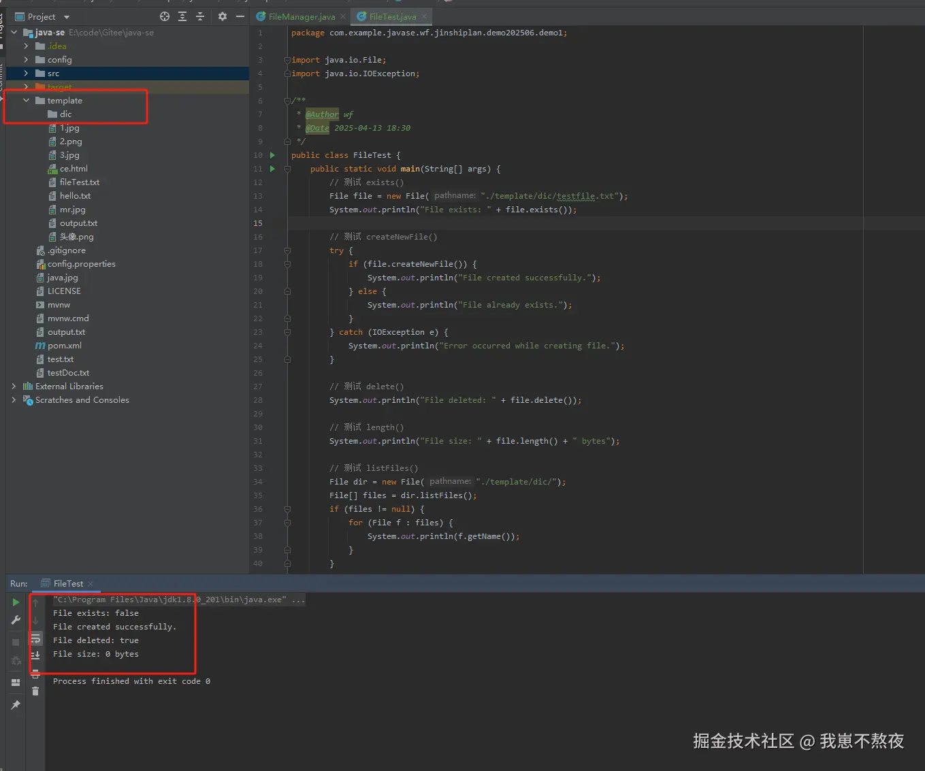Expand the config folder
The width and height of the screenshot is (925, 771).
click(27, 60)
